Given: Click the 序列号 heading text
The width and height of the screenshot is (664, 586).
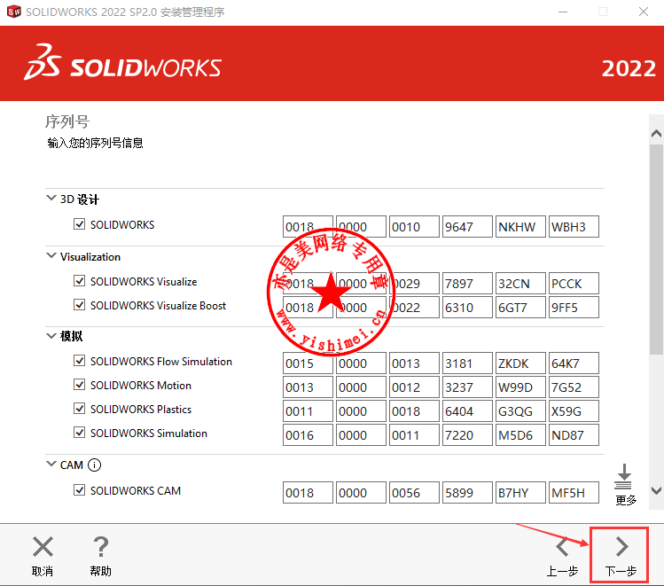Looking at the screenshot, I should click(67, 122).
